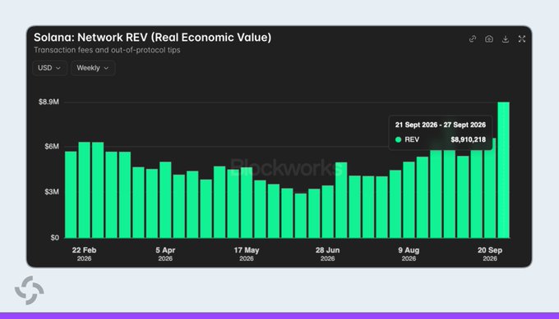The image size is (559, 319).
Task: Click the first bar of the chart
Action: (x=71, y=194)
